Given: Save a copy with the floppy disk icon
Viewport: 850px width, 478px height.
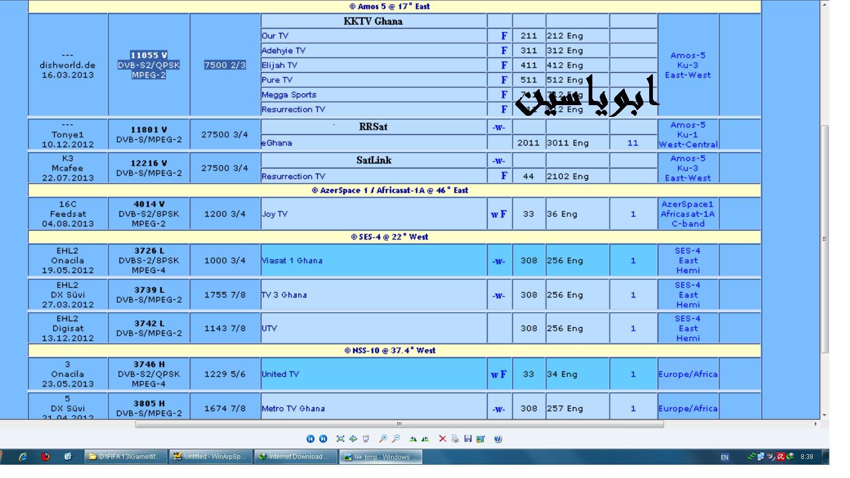Looking at the screenshot, I should 467,439.
